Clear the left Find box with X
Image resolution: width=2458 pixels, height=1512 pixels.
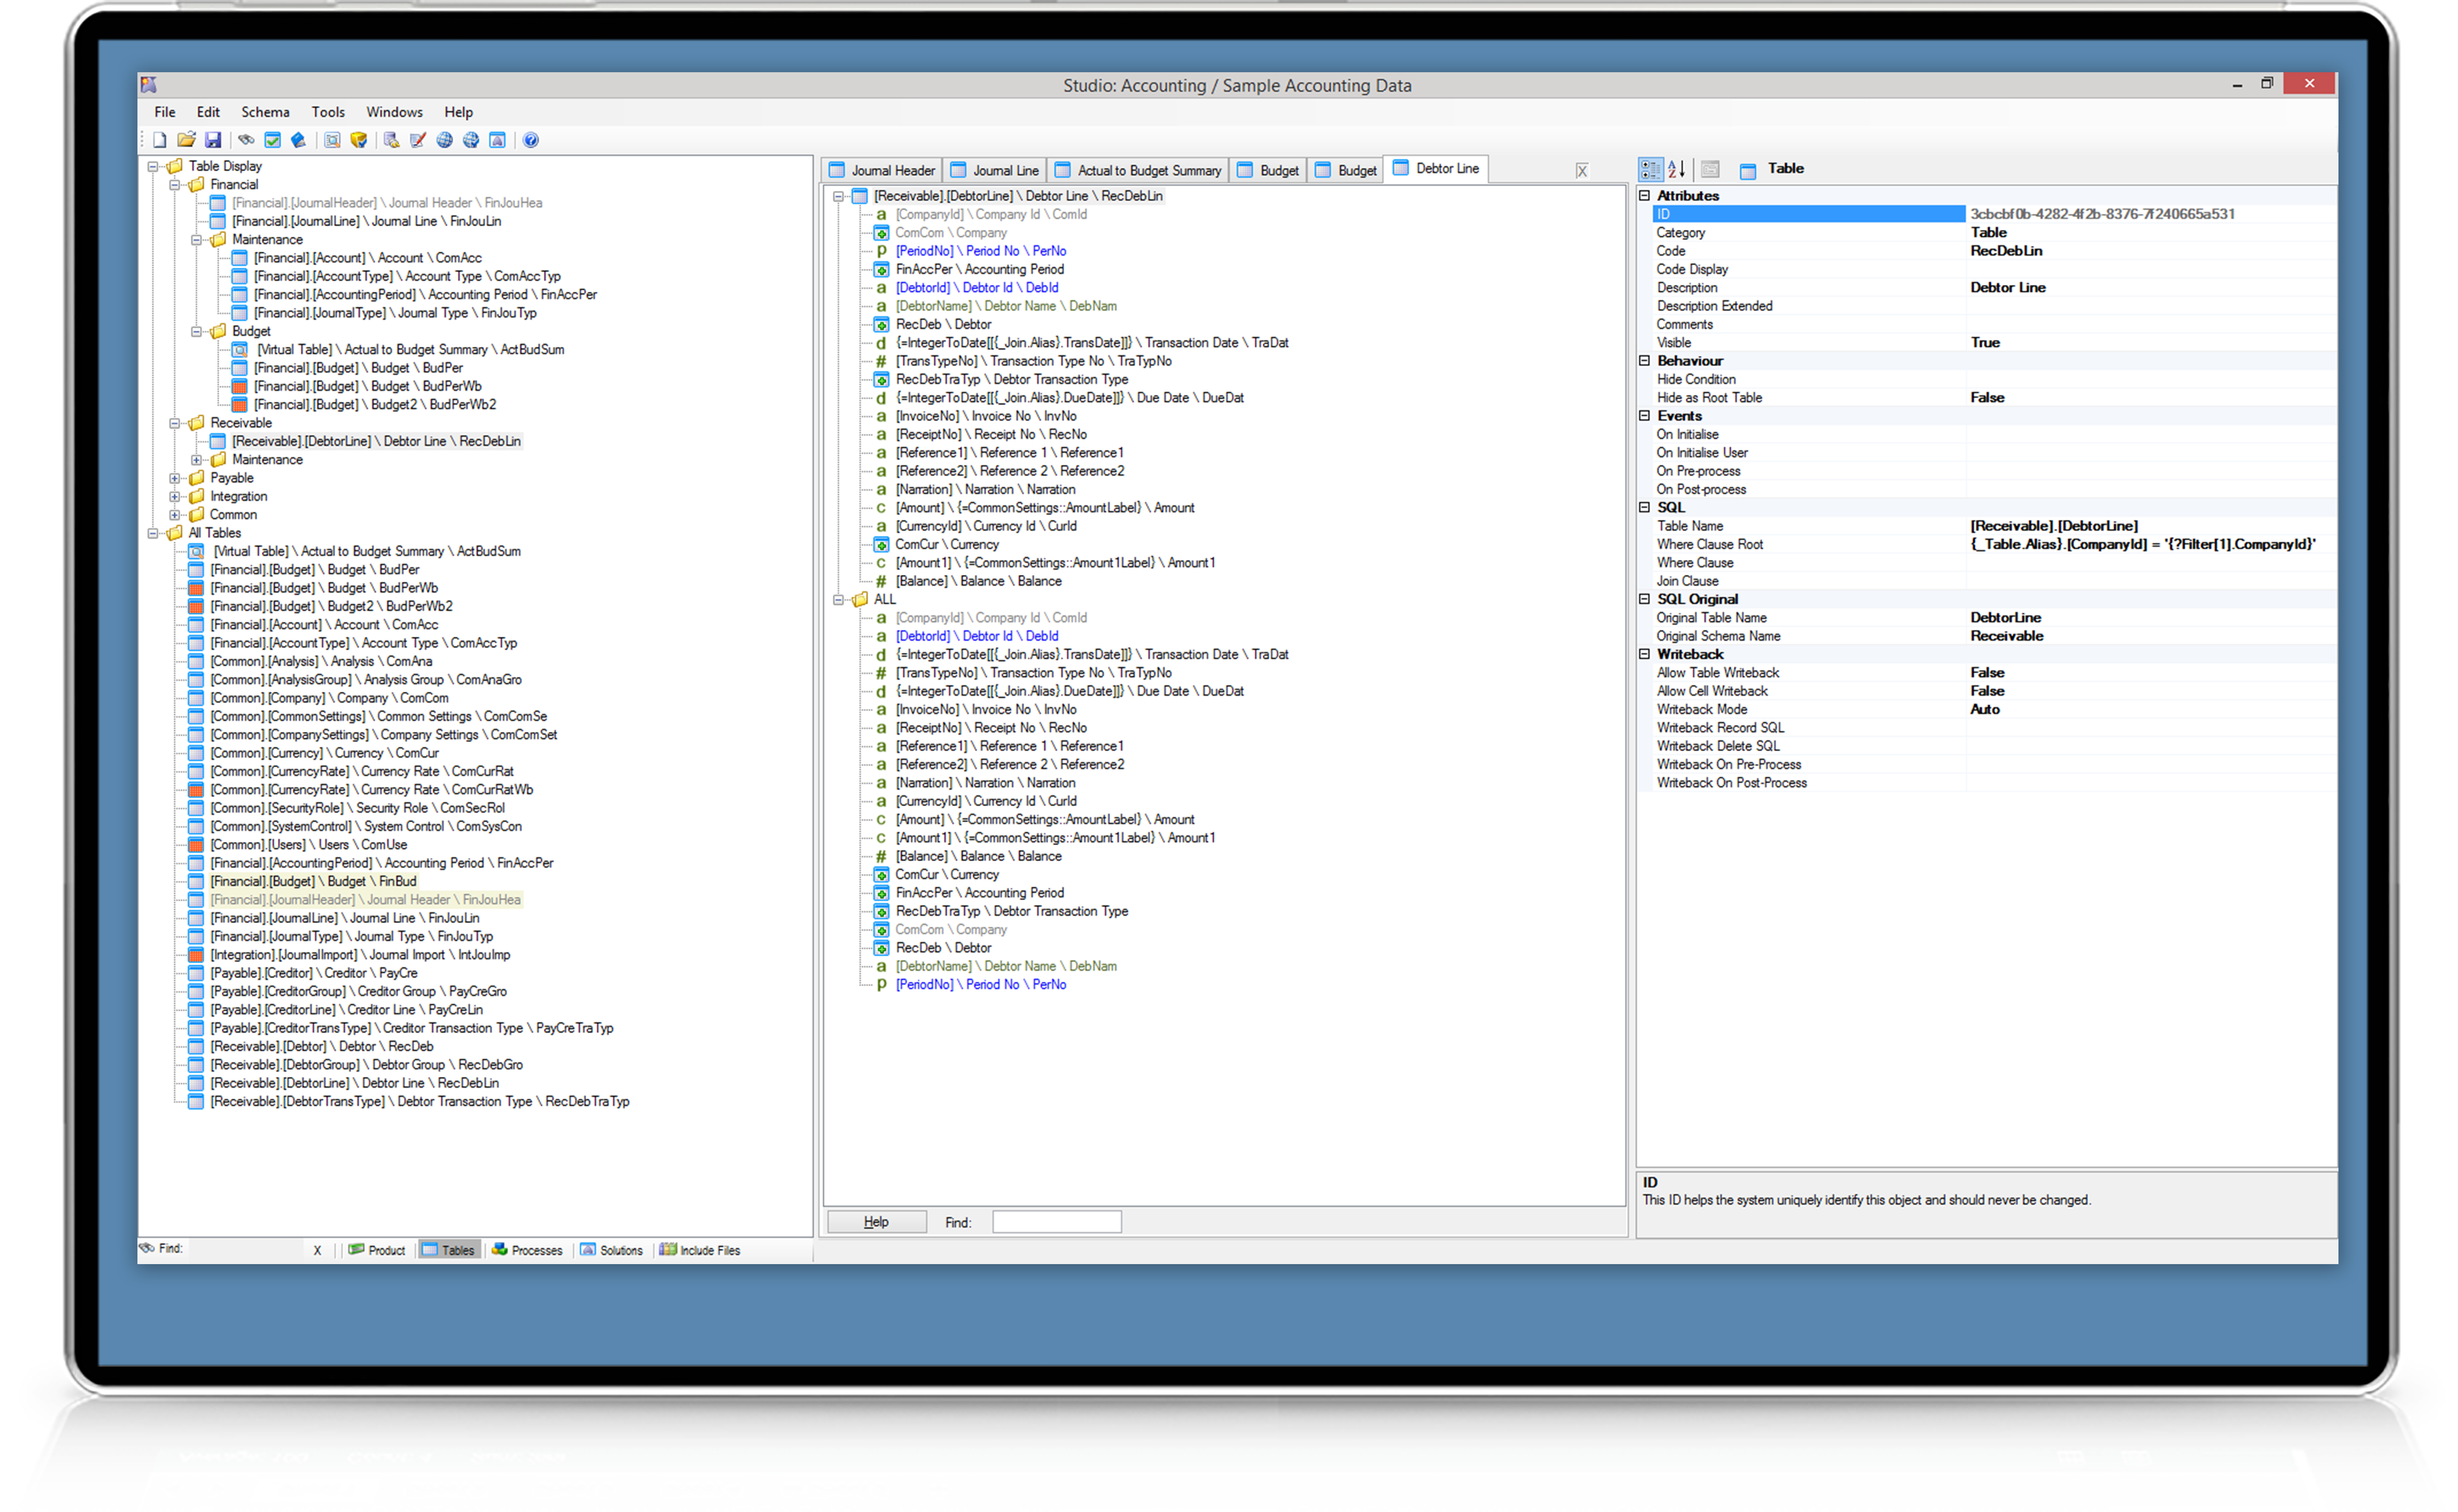click(x=317, y=1250)
